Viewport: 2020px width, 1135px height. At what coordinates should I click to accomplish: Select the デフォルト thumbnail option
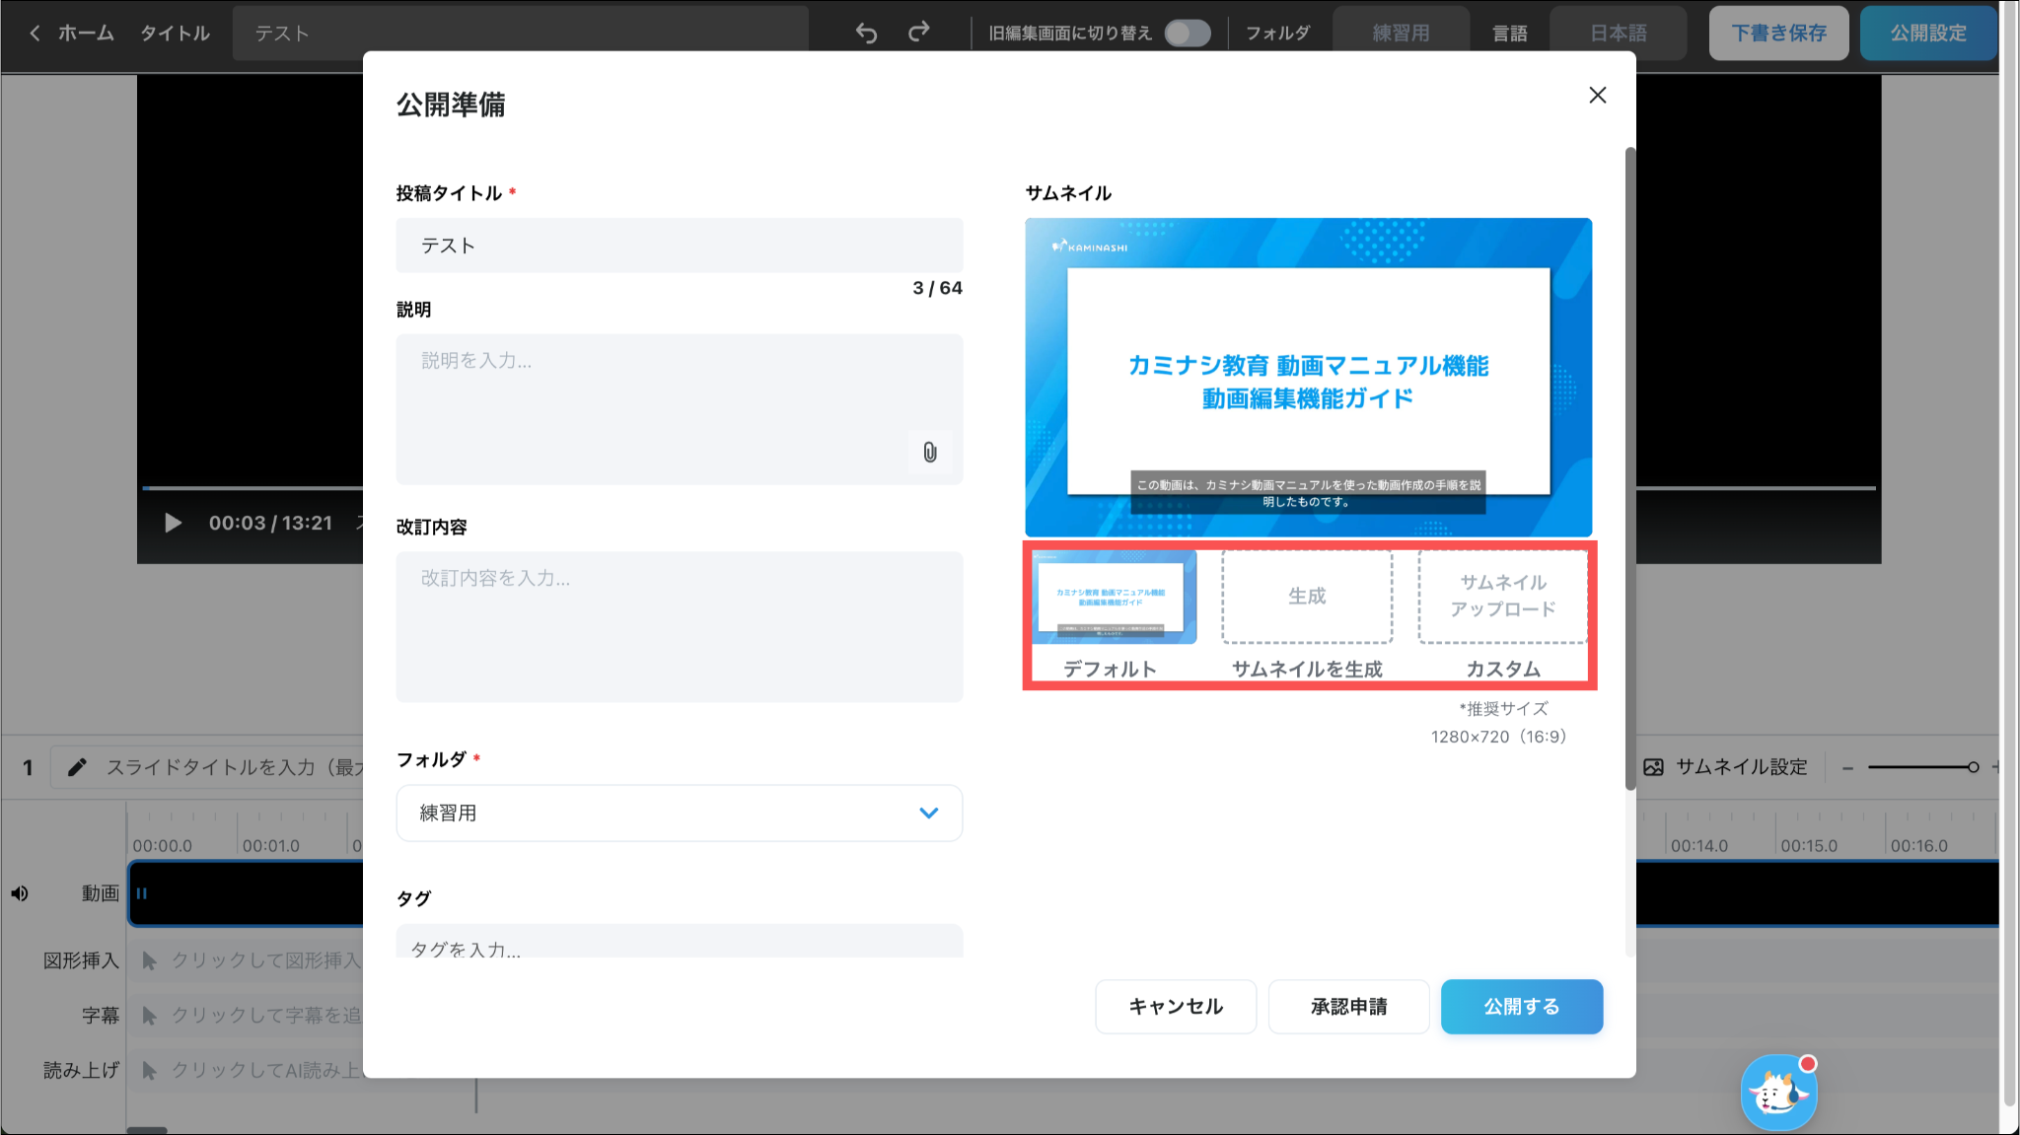1114,598
